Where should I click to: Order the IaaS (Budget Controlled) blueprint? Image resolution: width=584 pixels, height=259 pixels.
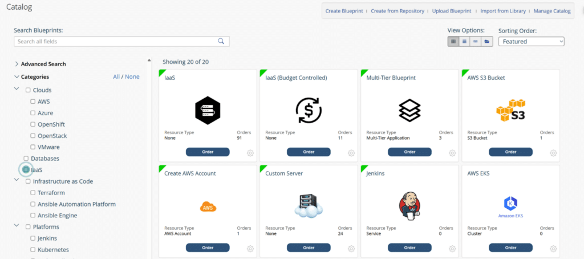309,152
